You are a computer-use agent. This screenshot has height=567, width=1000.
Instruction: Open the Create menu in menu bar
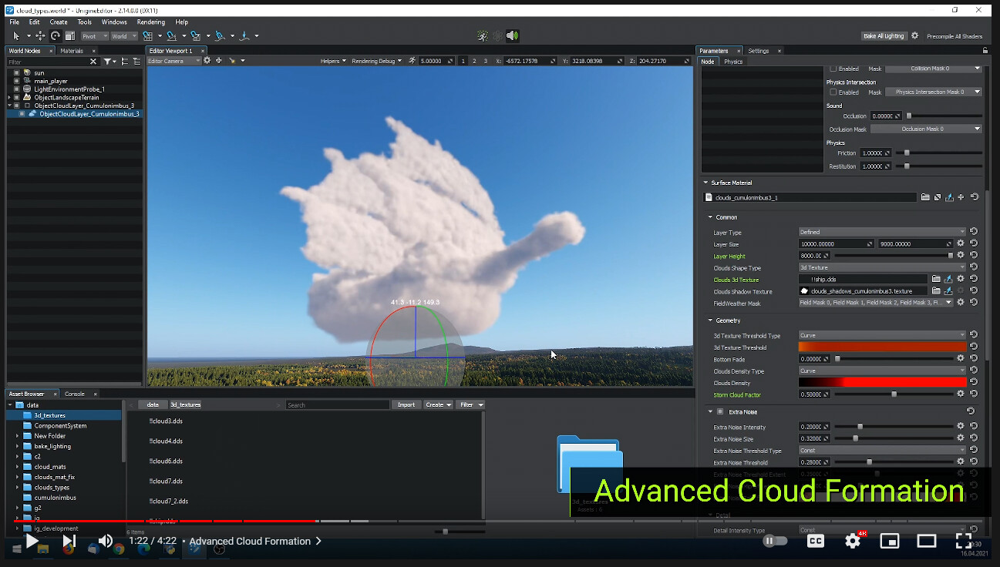[x=59, y=22]
